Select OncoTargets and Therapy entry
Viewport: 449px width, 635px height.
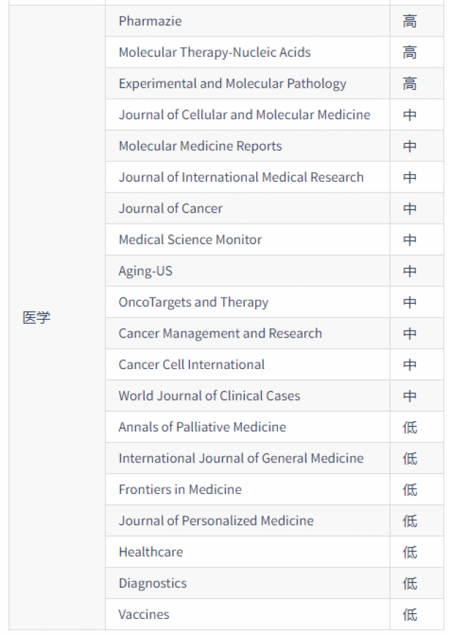193,302
